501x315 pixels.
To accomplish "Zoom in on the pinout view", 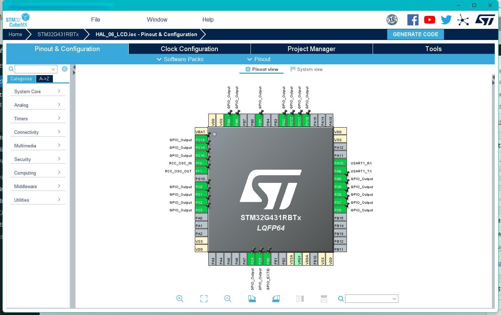I will tap(180, 299).
